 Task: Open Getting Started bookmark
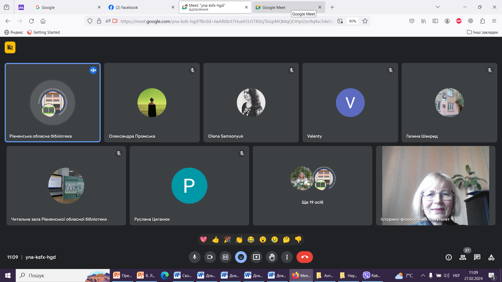click(43, 32)
